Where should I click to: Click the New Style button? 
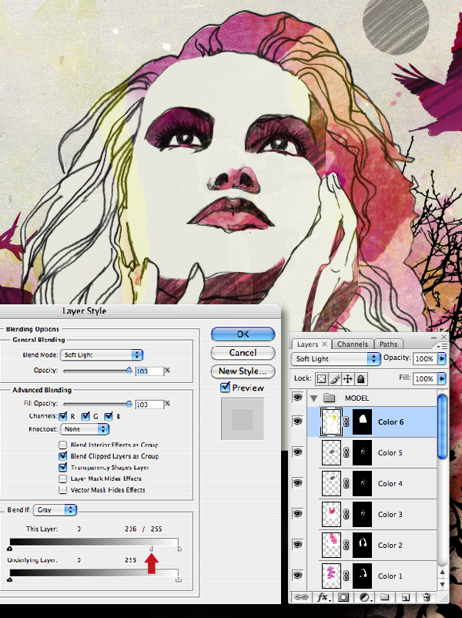click(x=243, y=371)
